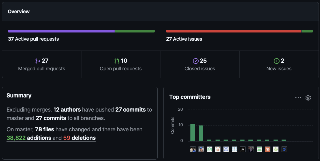Click the purple merged pull request icon
320x161 pixels.
[x=38, y=61]
